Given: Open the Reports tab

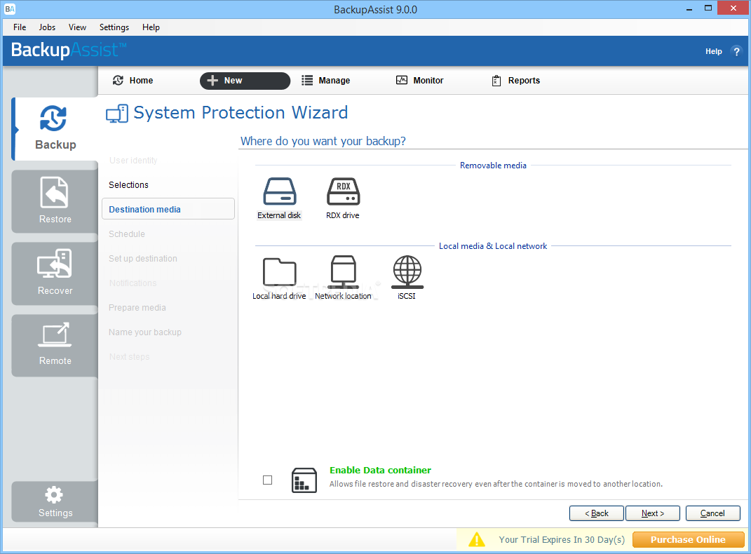Looking at the screenshot, I should point(516,81).
